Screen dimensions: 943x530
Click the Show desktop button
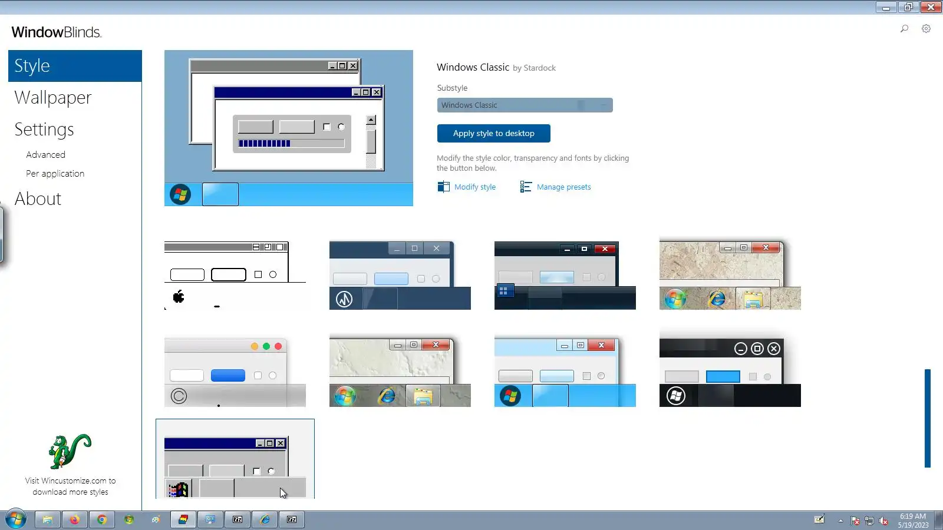[939, 519]
